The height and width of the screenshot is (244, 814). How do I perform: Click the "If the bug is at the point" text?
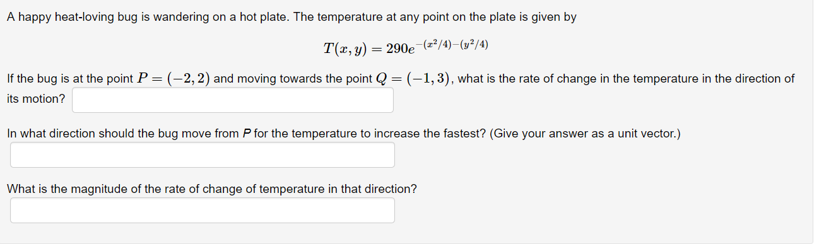tap(68, 79)
